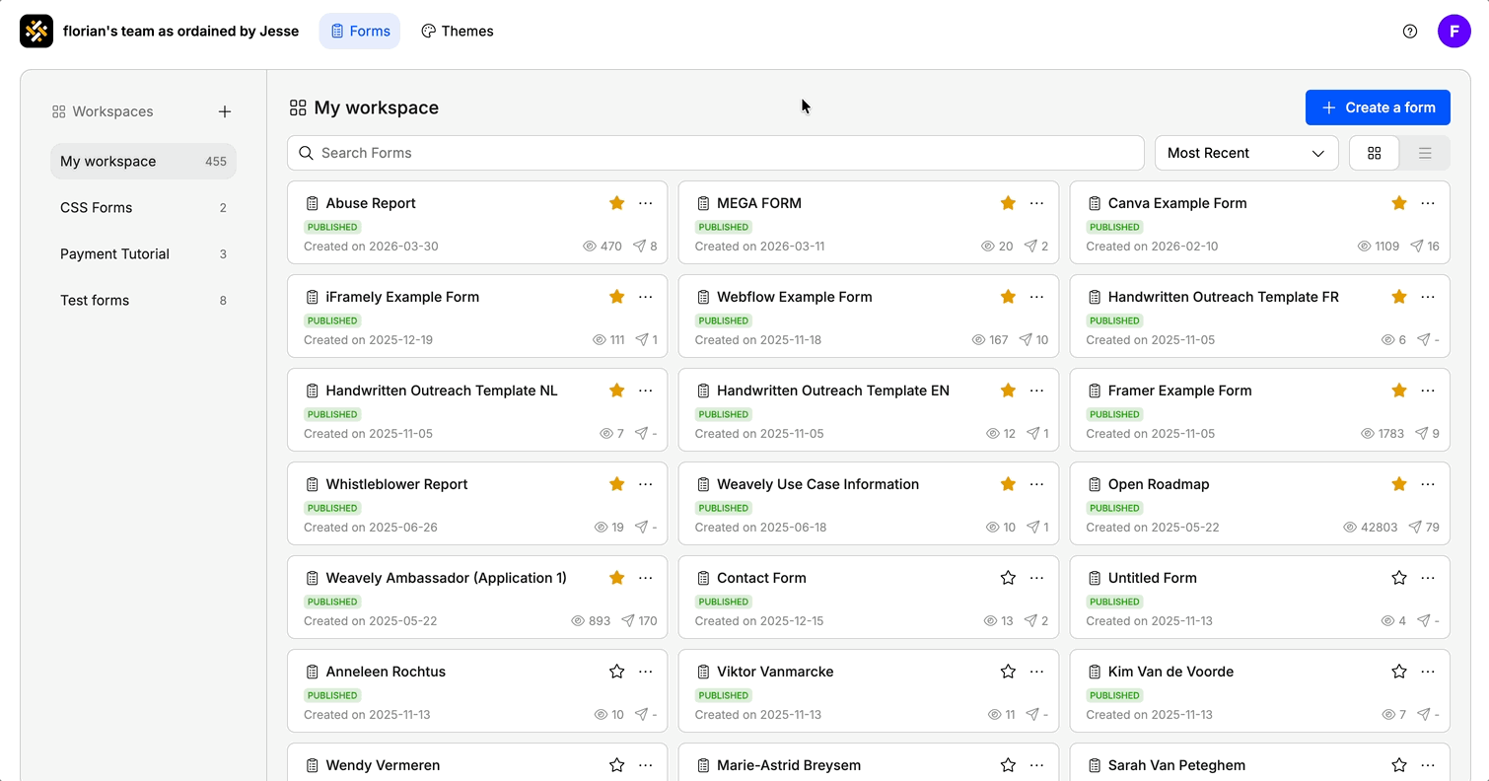The image size is (1489, 781).
Task: Unstar the MEGA FORM favorite
Action: [1008, 203]
